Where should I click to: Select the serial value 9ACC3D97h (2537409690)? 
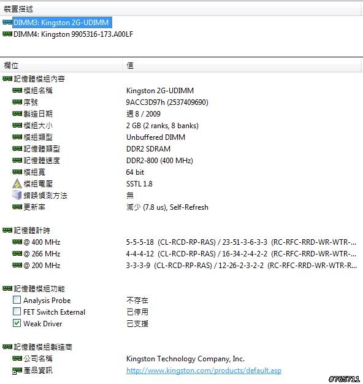167,102
